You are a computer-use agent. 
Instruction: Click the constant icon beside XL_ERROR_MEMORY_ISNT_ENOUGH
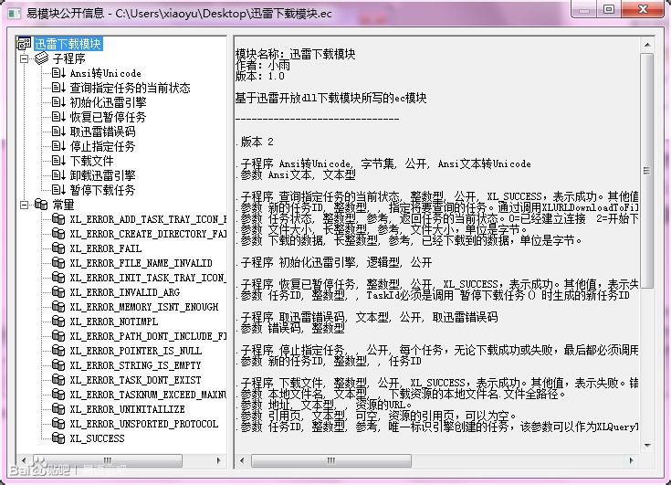tap(58, 307)
